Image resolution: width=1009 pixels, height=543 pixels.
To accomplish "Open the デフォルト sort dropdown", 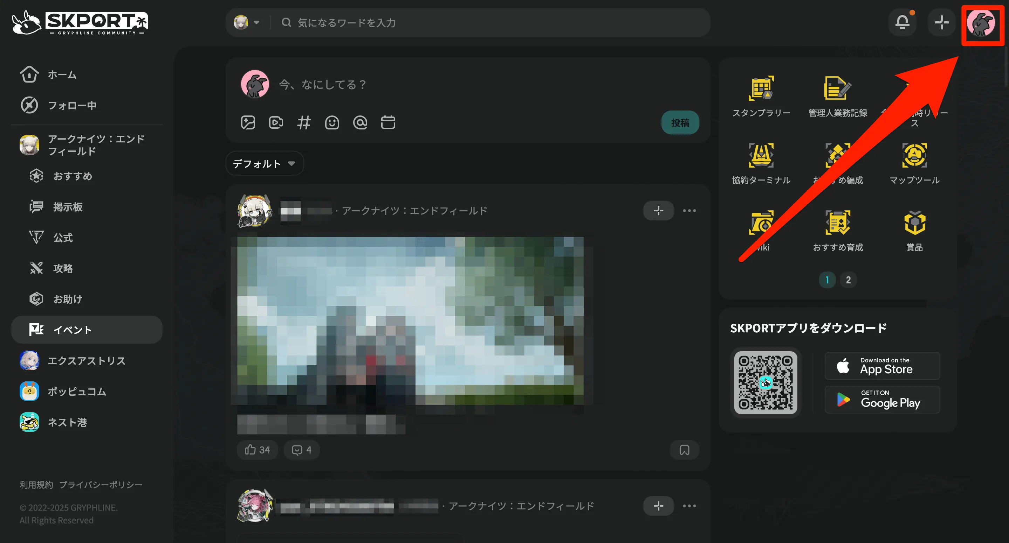I will (265, 163).
